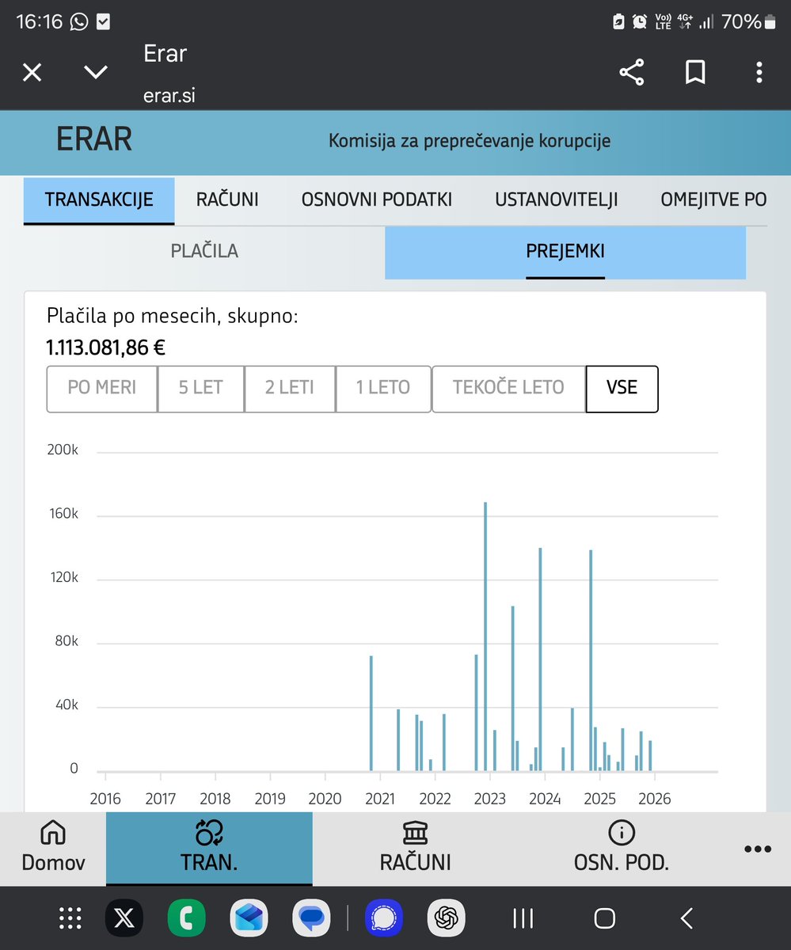Set chart range to 1 LETO
The image size is (791, 950).
[x=383, y=388]
